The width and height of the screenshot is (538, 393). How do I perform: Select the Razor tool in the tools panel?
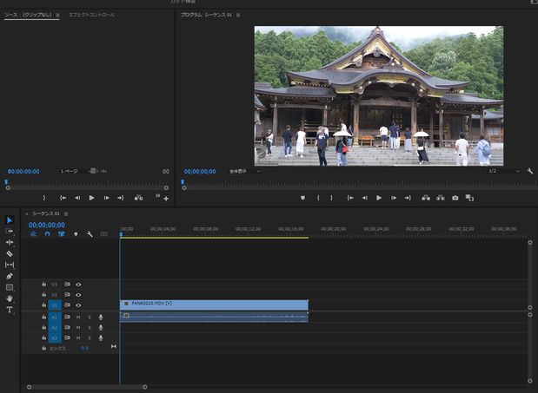point(10,253)
